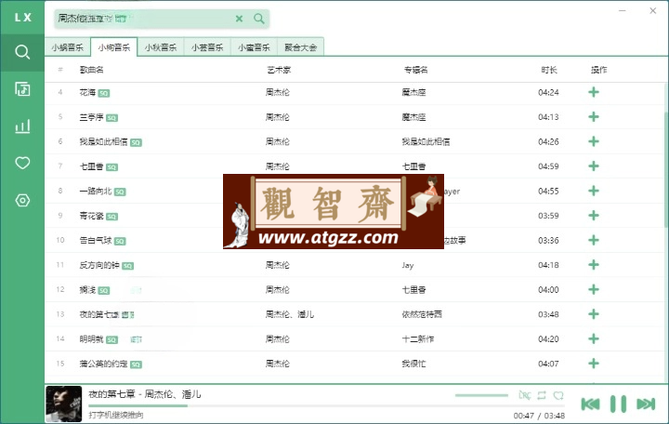The width and height of the screenshot is (669, 424).
Task: Switch to the 小芸音乐 tab
Action: (207, 47)
